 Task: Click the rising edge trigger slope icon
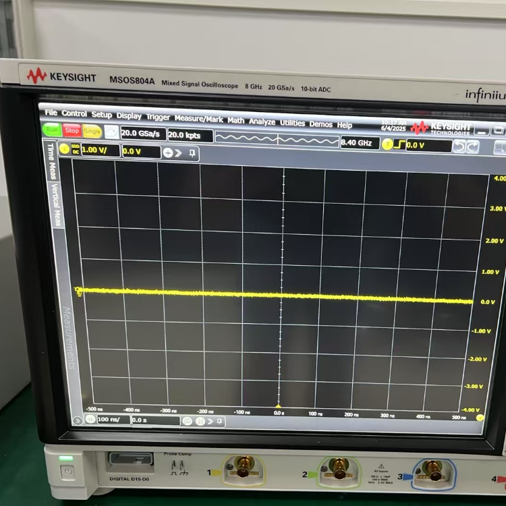click(399, 144)
